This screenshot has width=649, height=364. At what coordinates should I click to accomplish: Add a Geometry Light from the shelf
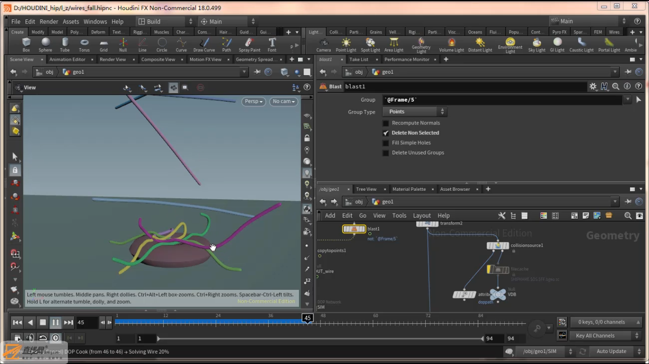coord(421,45)
